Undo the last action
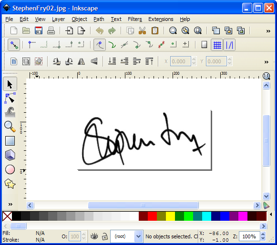Viewport: 277px width, 245px height. point(100,30)
